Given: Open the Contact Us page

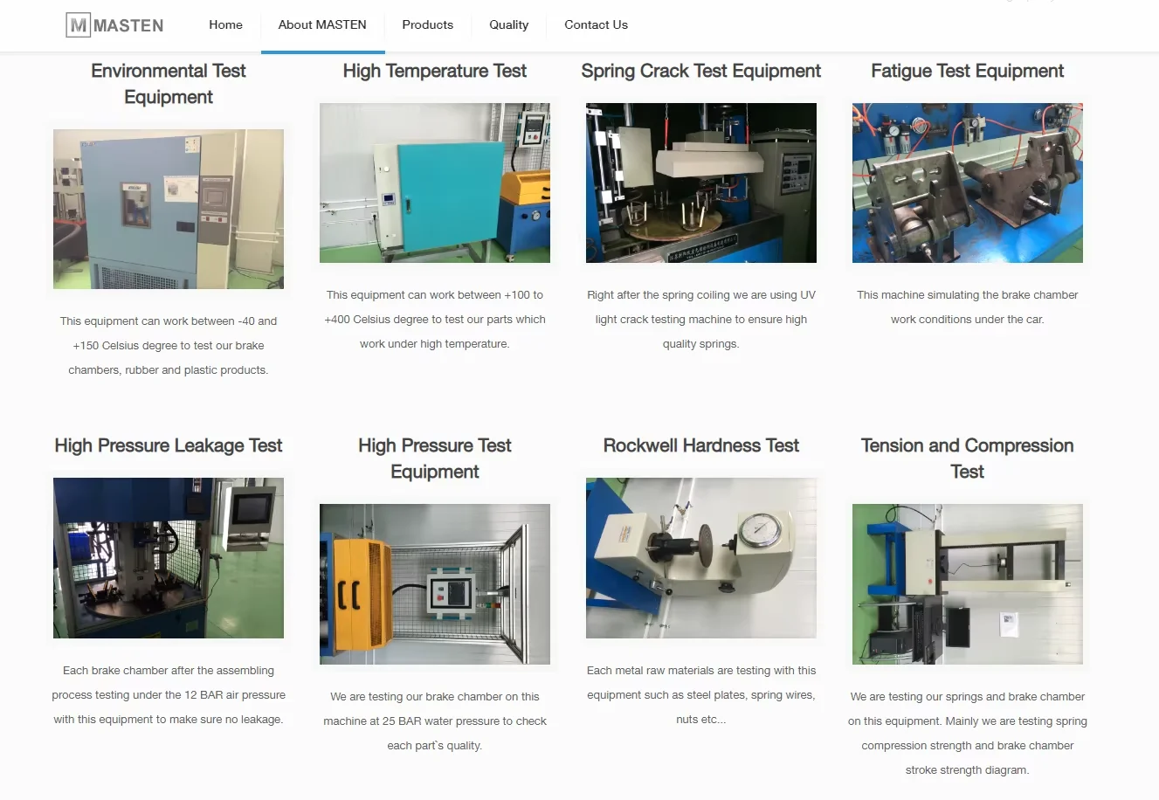Looking at the screenshot, I should pos(597,24).
